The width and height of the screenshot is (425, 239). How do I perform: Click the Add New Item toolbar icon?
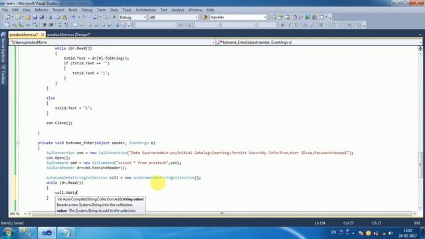click(18, 17)
